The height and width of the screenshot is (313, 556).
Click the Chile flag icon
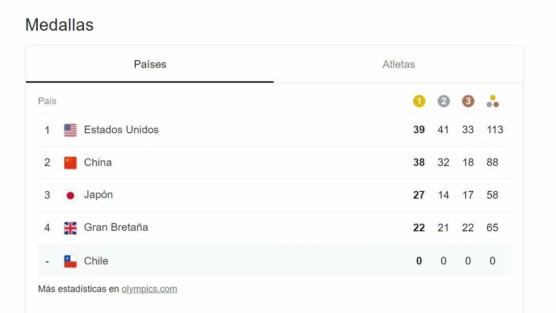70,261
